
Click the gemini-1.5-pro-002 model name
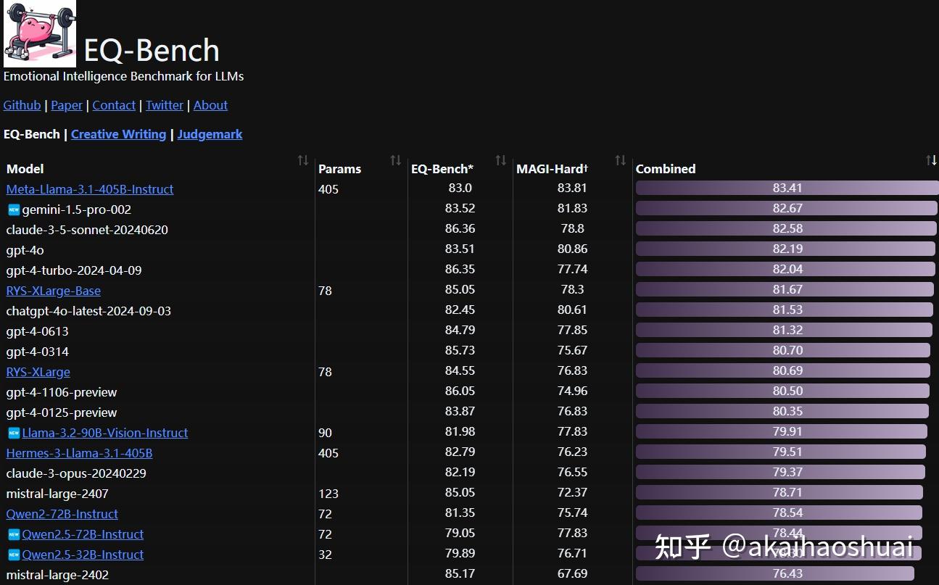77,209
